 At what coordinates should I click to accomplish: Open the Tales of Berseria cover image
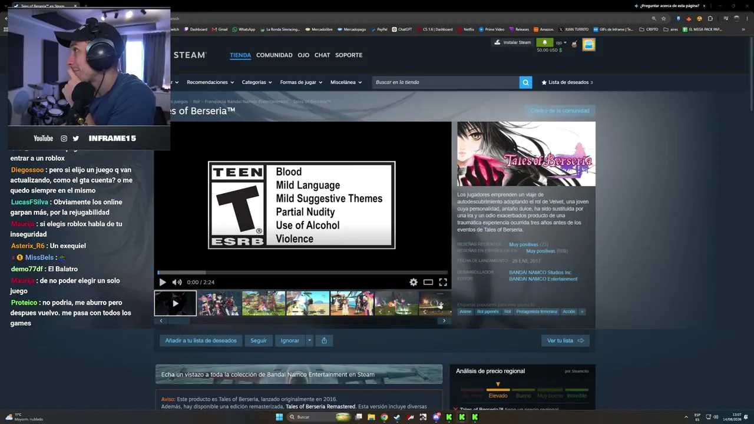pos(526,154)
